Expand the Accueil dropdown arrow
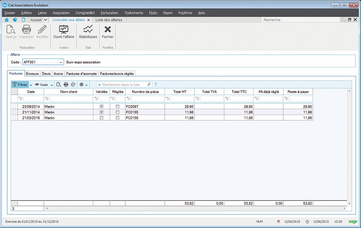The height and width of the screenshot is (228, 361). click(45, 20)
